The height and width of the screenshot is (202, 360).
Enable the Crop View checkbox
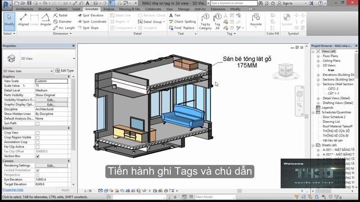click(x=38, y=133)
